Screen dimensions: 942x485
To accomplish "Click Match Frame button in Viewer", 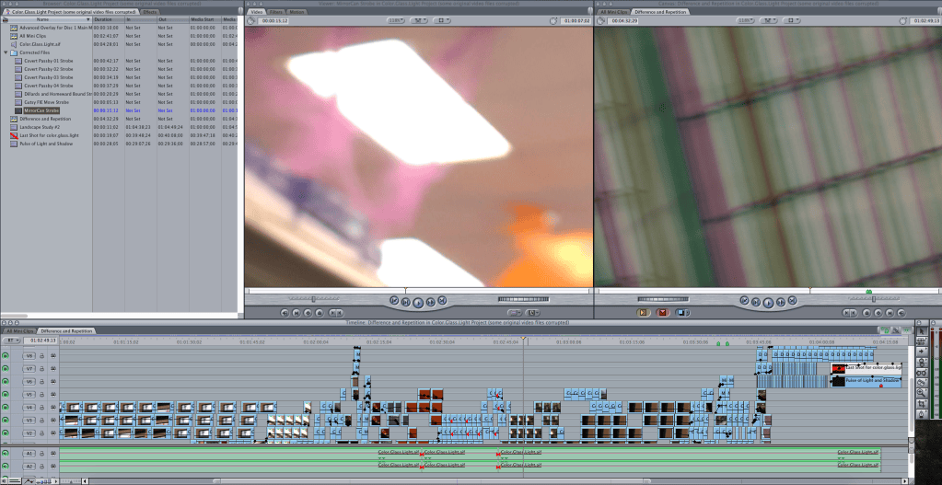I will click(285, 312).
